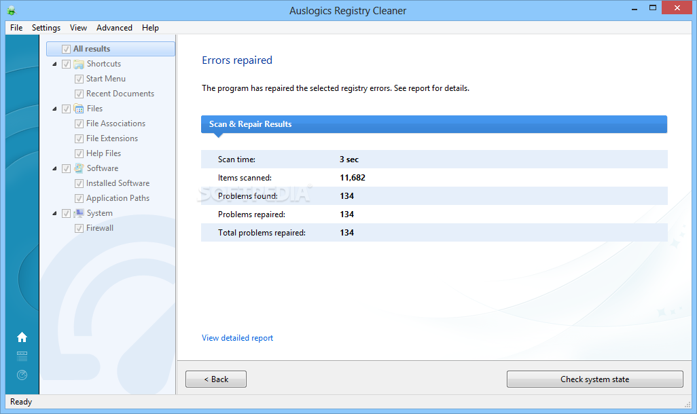Collapse the Software tree node

pyautogui.click(x=54, y=168)
